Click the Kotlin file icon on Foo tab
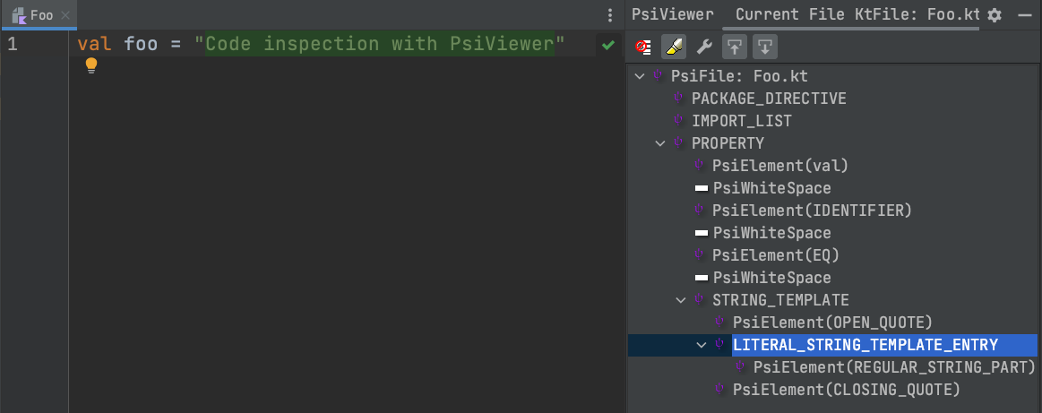This screenshot has height=413, width=1042. point(18,15)
